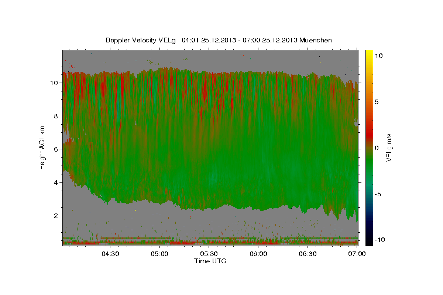This screenshot has width=443, height=295.
Task: Click the 04:30 time tick label
Action: coord(110,254)
